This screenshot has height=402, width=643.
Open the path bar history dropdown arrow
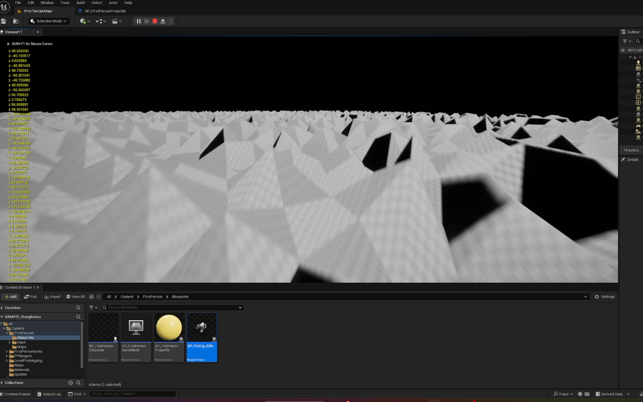coord(585,297)
